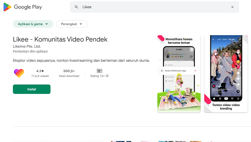Click the 4,3 star rating value
Screen dimensions: 251x142
[40, 71]
